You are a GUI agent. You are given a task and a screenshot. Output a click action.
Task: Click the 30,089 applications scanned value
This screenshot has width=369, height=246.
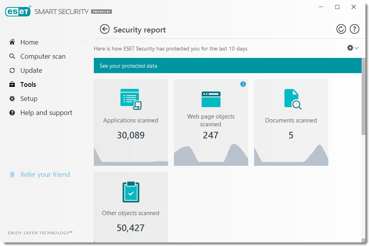tap(131, 135)
